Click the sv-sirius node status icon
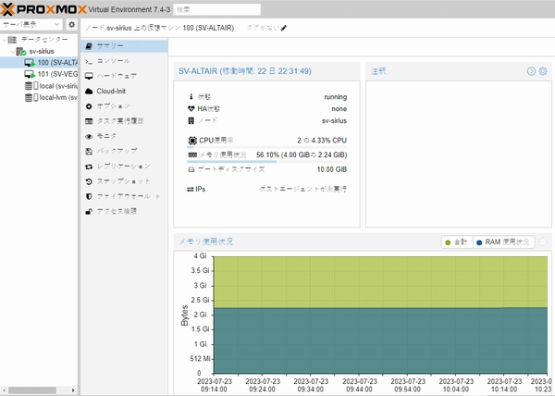The width and height of the screenshot is (555, 396). pos(21,52)
